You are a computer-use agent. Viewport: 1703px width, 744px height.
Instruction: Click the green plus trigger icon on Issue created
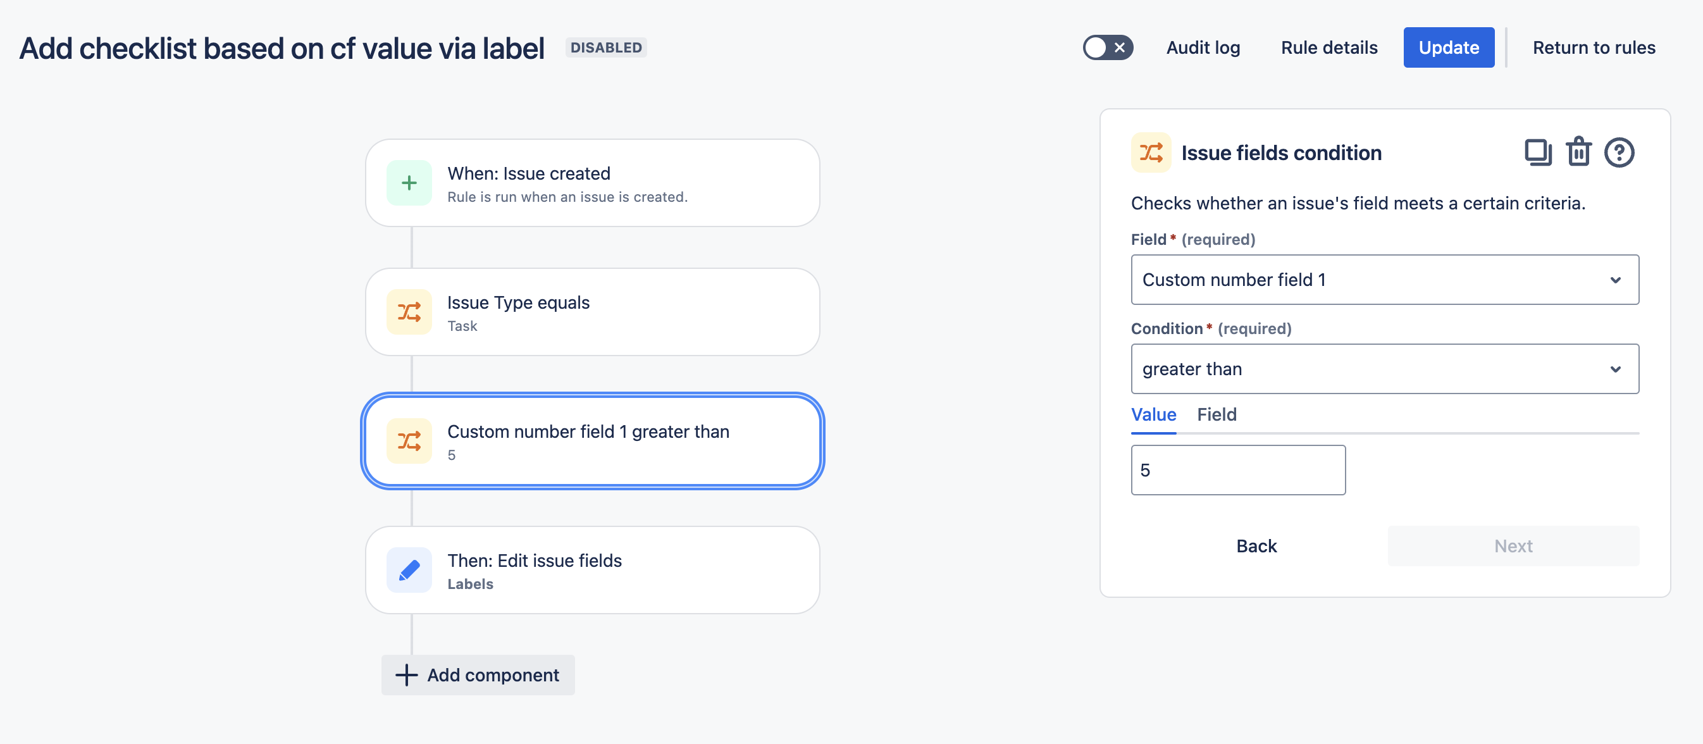pos(409,182)
